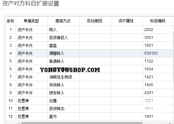Screen dimensions: 174x124
Task: Click account code 1901 in the 盘亏 row
Action: (x=149, y=116)
